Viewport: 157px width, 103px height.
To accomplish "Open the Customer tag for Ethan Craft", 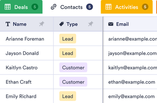I will [x=73, y=82].
